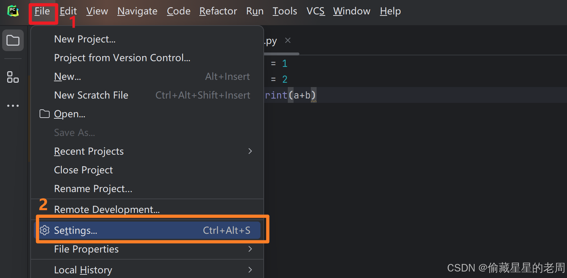Open the Structure tool window icon
567x278 pixels.
13,77
